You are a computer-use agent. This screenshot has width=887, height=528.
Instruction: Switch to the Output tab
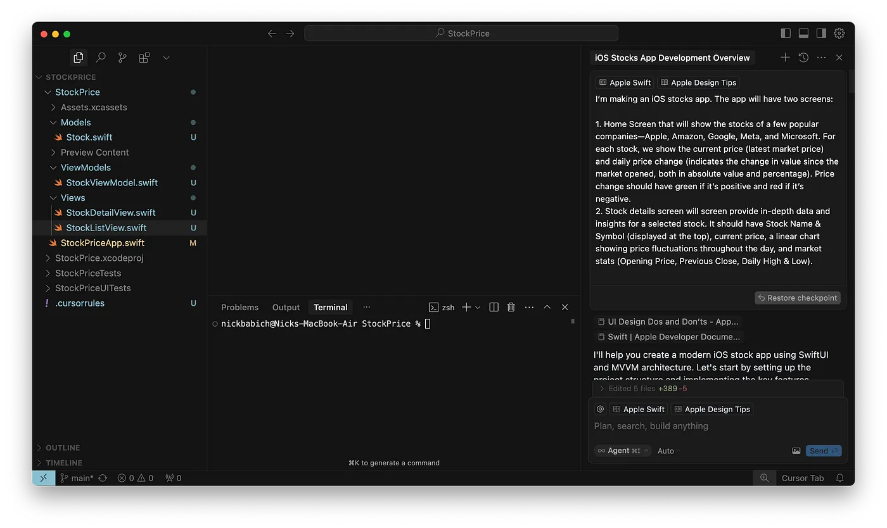286,307
